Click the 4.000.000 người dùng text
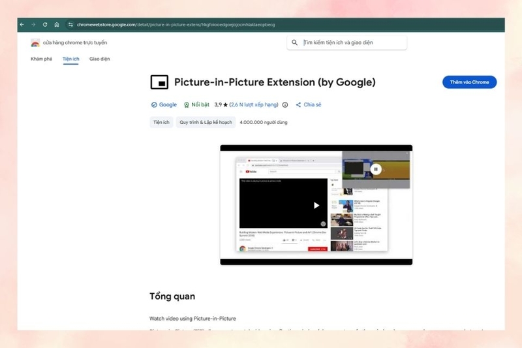 coord(264,122)
